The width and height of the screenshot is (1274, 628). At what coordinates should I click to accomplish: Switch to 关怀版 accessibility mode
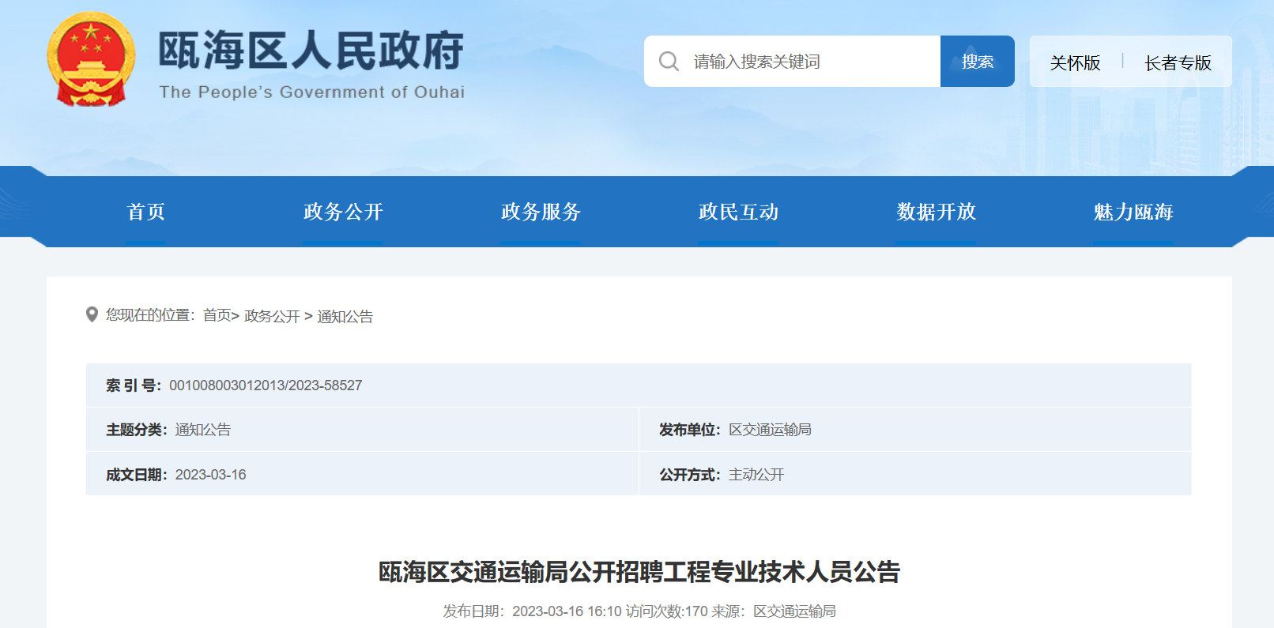tap(1075, 62)
